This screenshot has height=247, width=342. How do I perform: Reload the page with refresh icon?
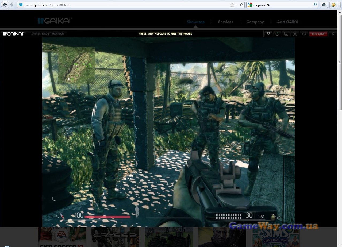(x=241, y=5)
